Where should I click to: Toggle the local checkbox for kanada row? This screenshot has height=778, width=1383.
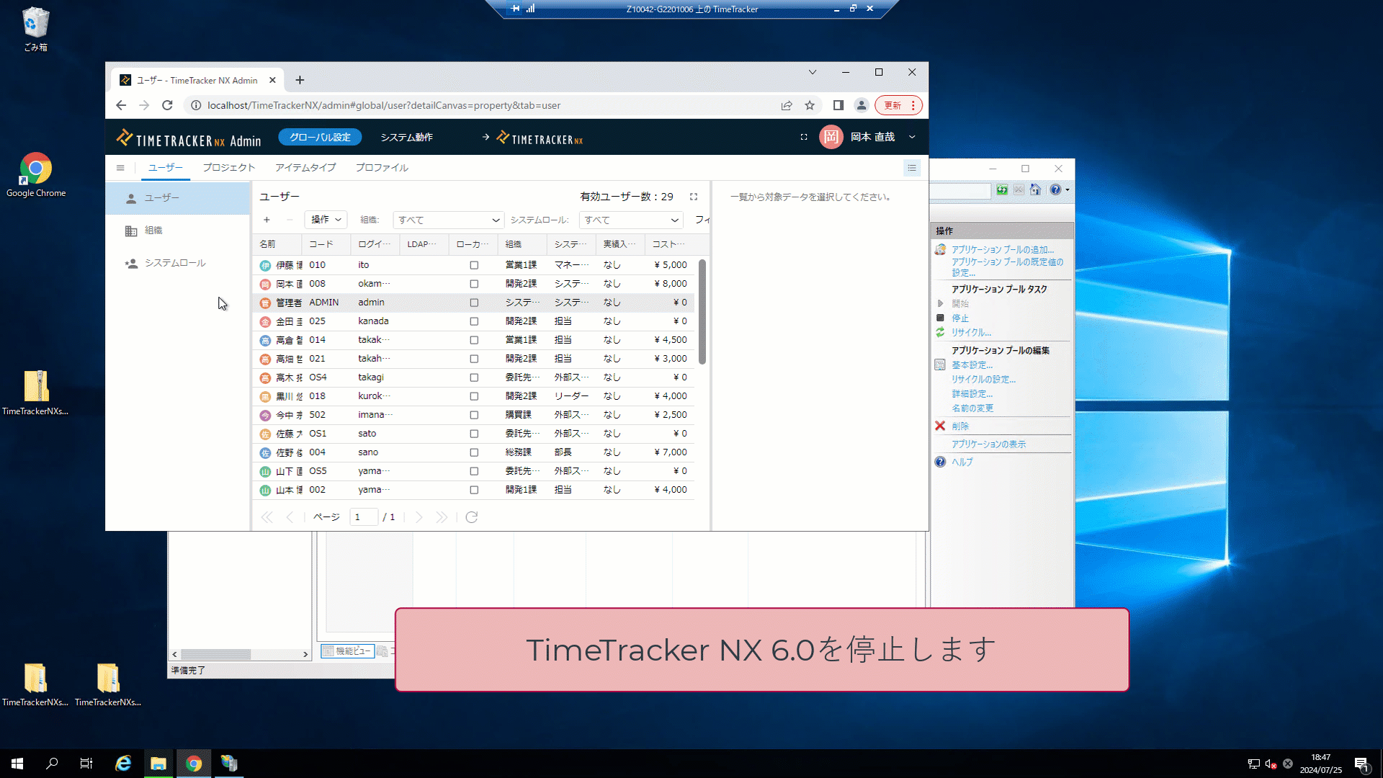tap(474, 321)
